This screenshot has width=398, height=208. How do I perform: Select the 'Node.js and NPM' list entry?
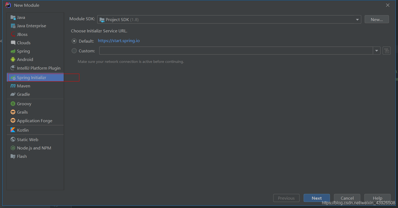point(35,148)
